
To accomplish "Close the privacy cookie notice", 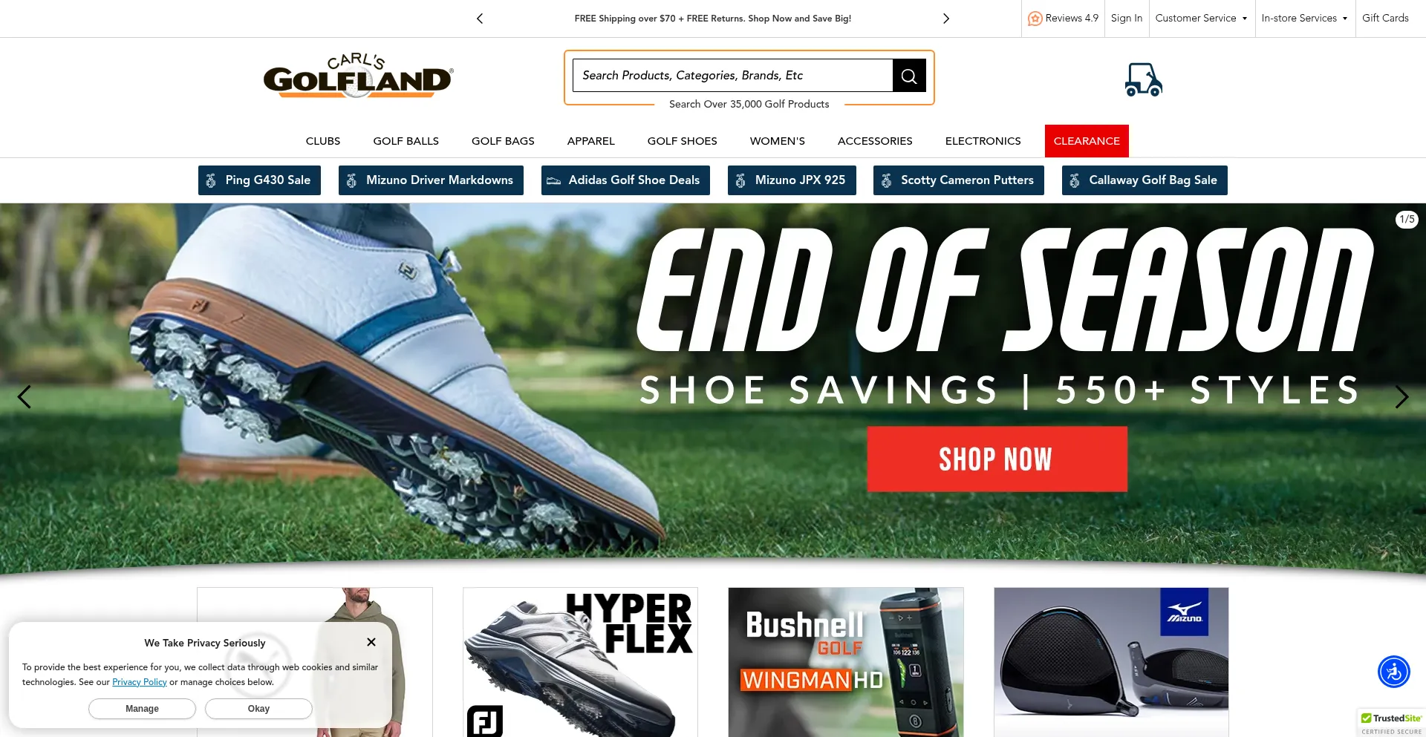I will 371,642.
